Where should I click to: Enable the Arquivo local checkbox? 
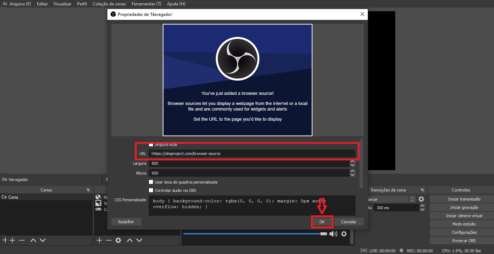[151, 145]
